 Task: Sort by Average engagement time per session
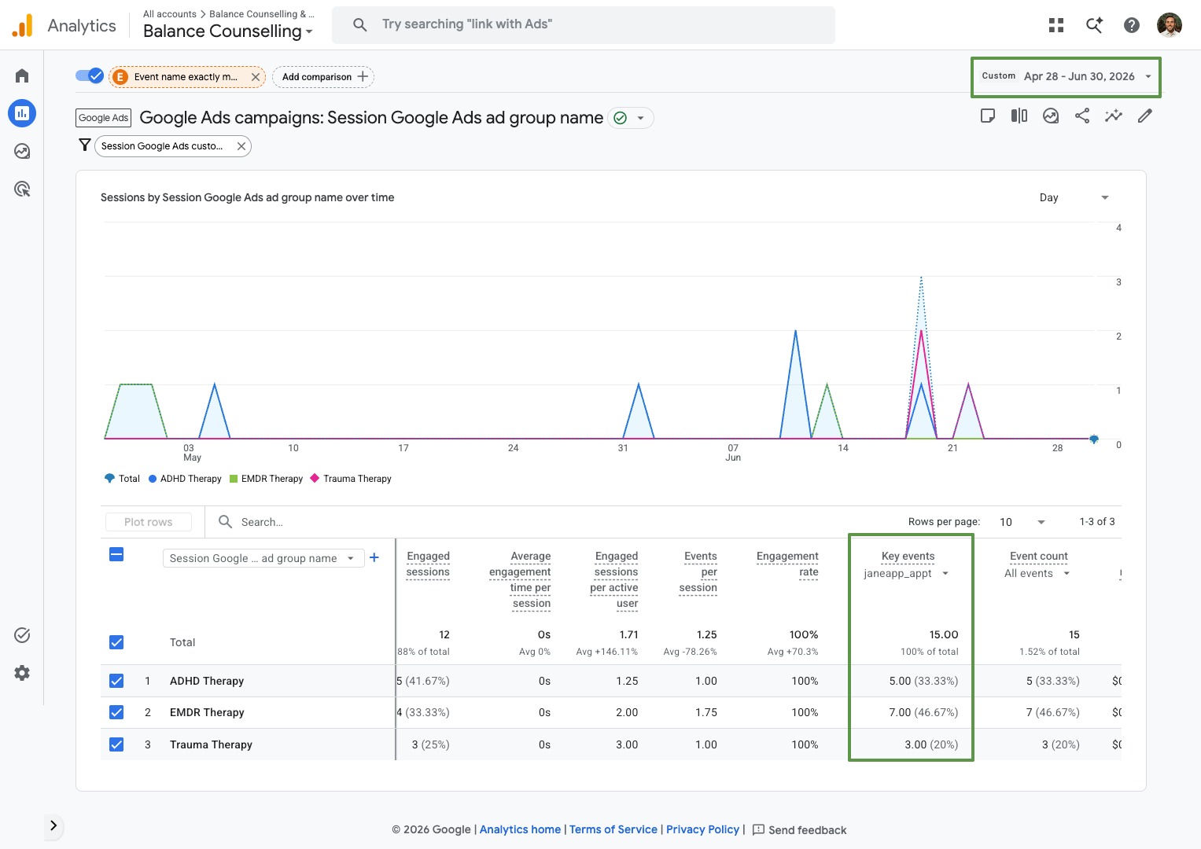tap(520, 580)
